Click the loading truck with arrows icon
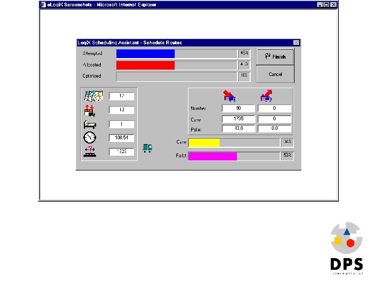The image size is (380, 285). point(89,110)
